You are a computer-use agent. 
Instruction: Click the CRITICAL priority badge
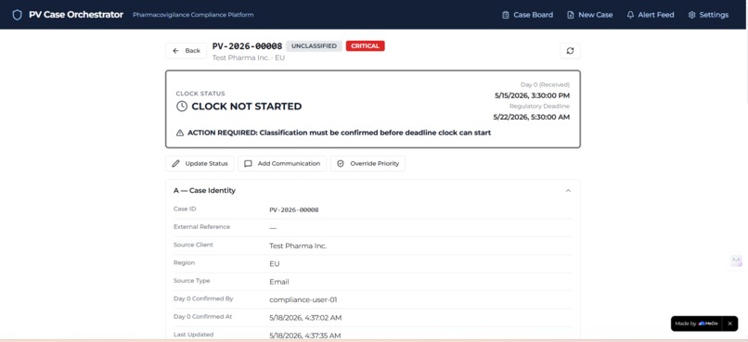pyautogui.click(x=366, y=46)
